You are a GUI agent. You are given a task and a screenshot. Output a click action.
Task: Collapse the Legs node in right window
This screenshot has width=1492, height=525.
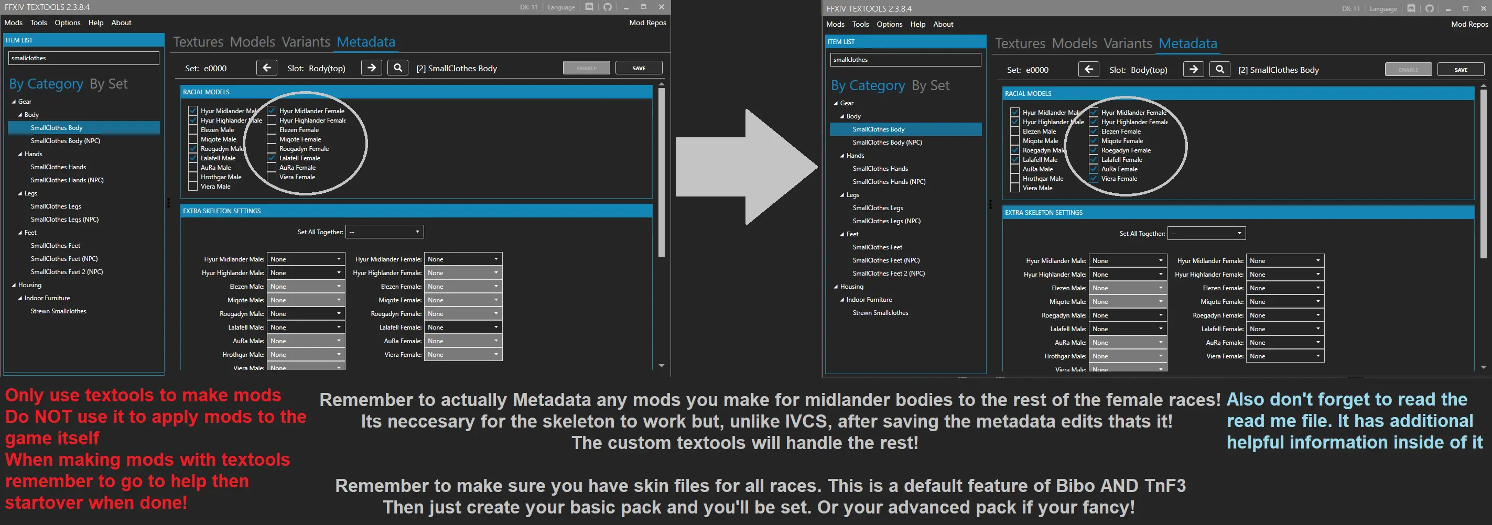point(842,195)
